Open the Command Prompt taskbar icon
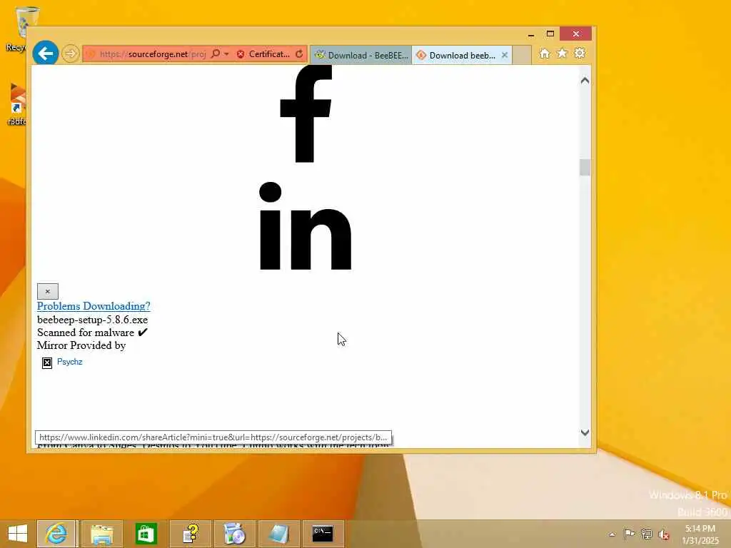731x548 pixels. pos(323,534)
